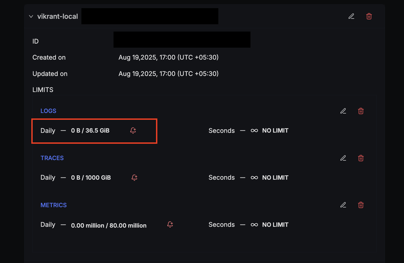Delete the METRICS limit
The width and height of the screenshot is (404, 263).
pos(361,205)
